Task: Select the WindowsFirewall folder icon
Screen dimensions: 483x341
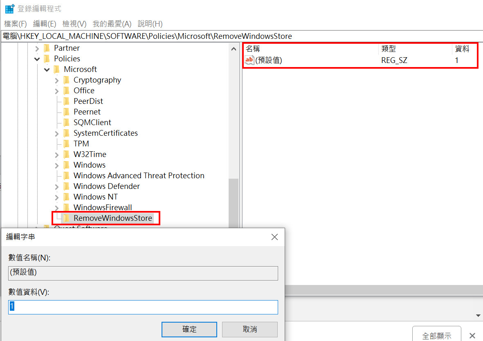Action: click(x=67, y=207)
